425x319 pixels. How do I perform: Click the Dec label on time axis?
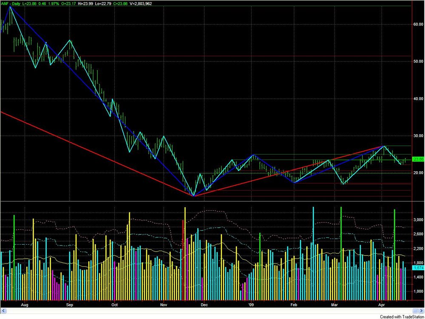coord(204,305)
